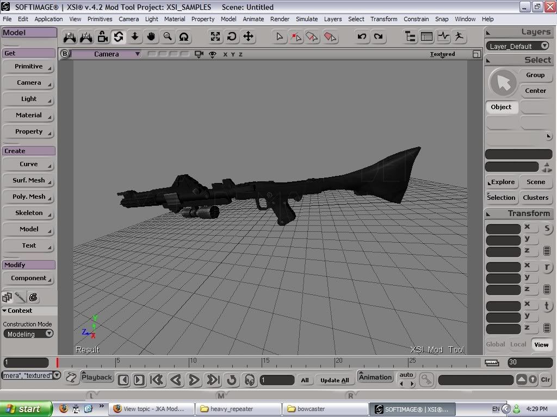Toggle the audio headphones button
This screenshot has width=557, height=417.
coord(250,380)
